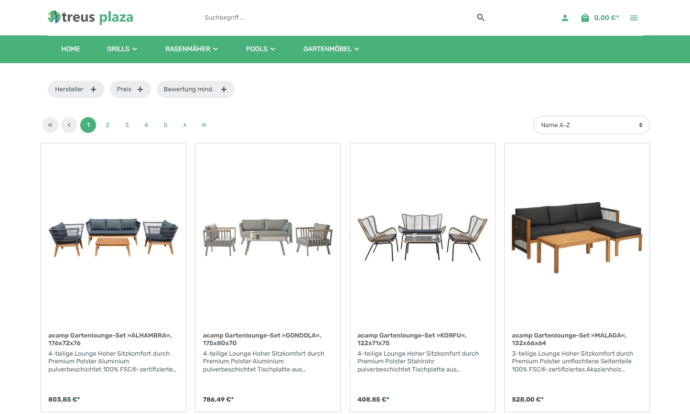Click price 408,85 €
The image size is (690, 414).
373,399
